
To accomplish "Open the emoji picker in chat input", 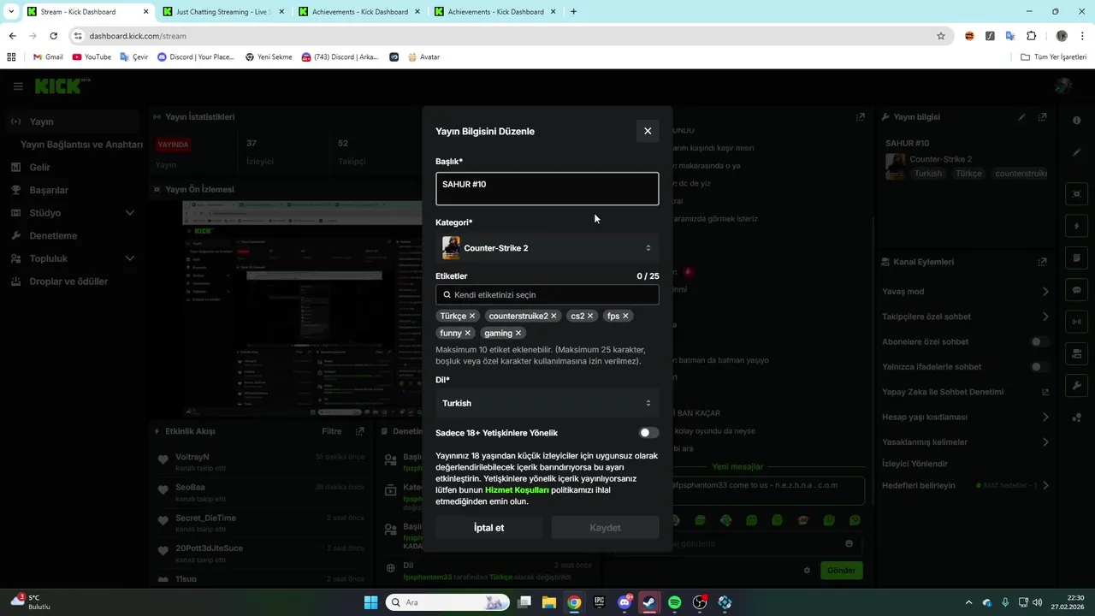I will click(849, 543).
